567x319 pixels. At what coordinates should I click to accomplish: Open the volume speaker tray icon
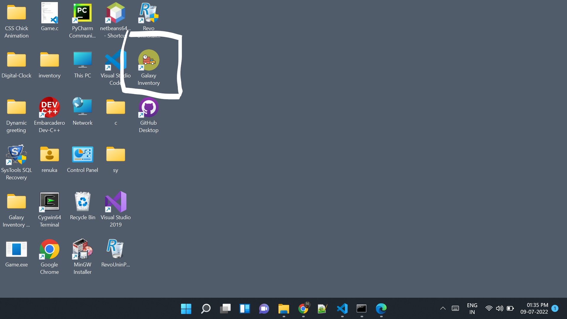(500, 308)
